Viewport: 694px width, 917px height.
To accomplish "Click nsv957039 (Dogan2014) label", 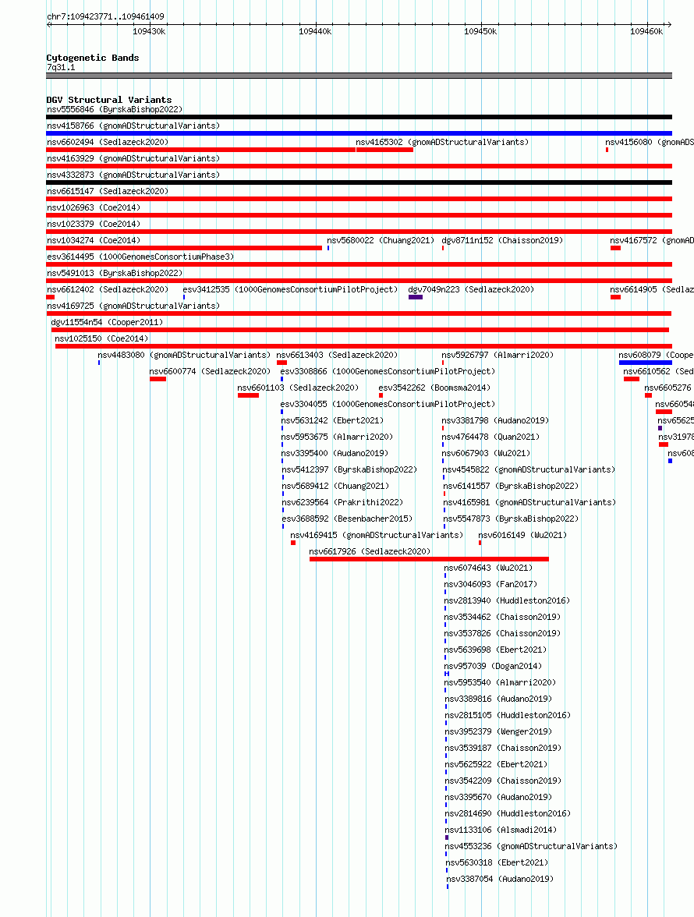I will click(493, 666).
